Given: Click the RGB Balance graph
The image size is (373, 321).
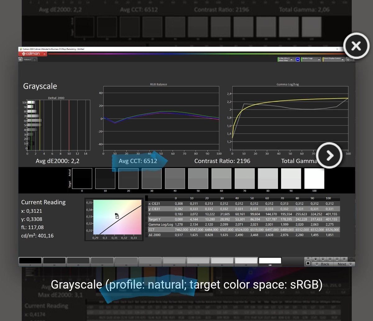Looking at the screenshot, I should [x=161, y=119].
